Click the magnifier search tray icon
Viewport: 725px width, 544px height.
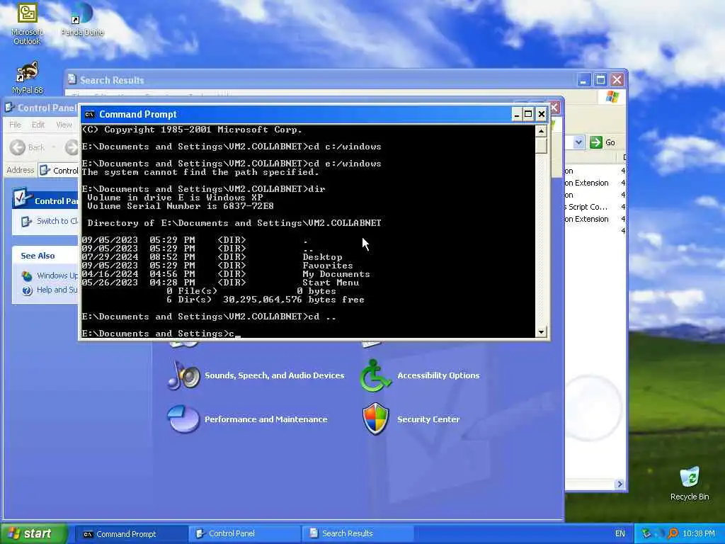[673, 533]
